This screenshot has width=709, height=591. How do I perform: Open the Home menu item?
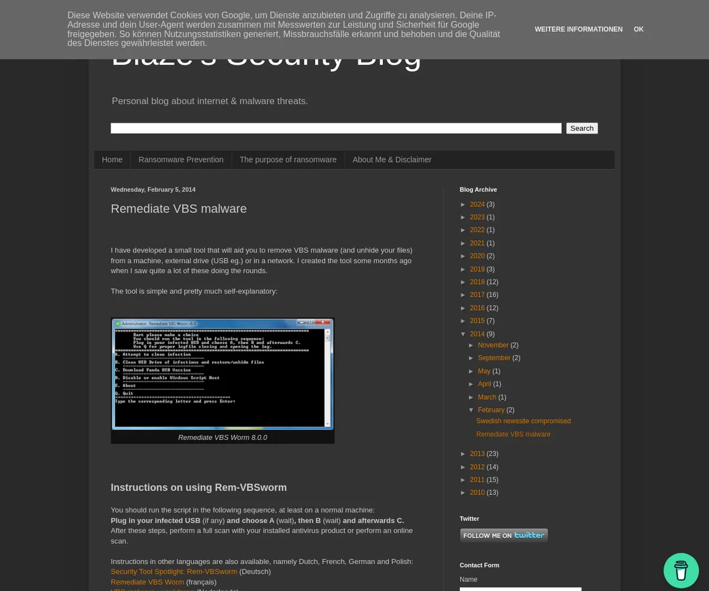(x=112, y=159)
